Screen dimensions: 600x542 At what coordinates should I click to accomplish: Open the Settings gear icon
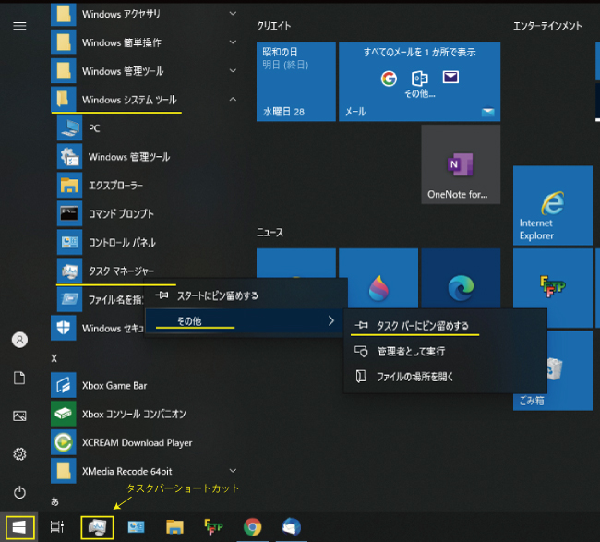pyautogui.click(x=19, y=454)
